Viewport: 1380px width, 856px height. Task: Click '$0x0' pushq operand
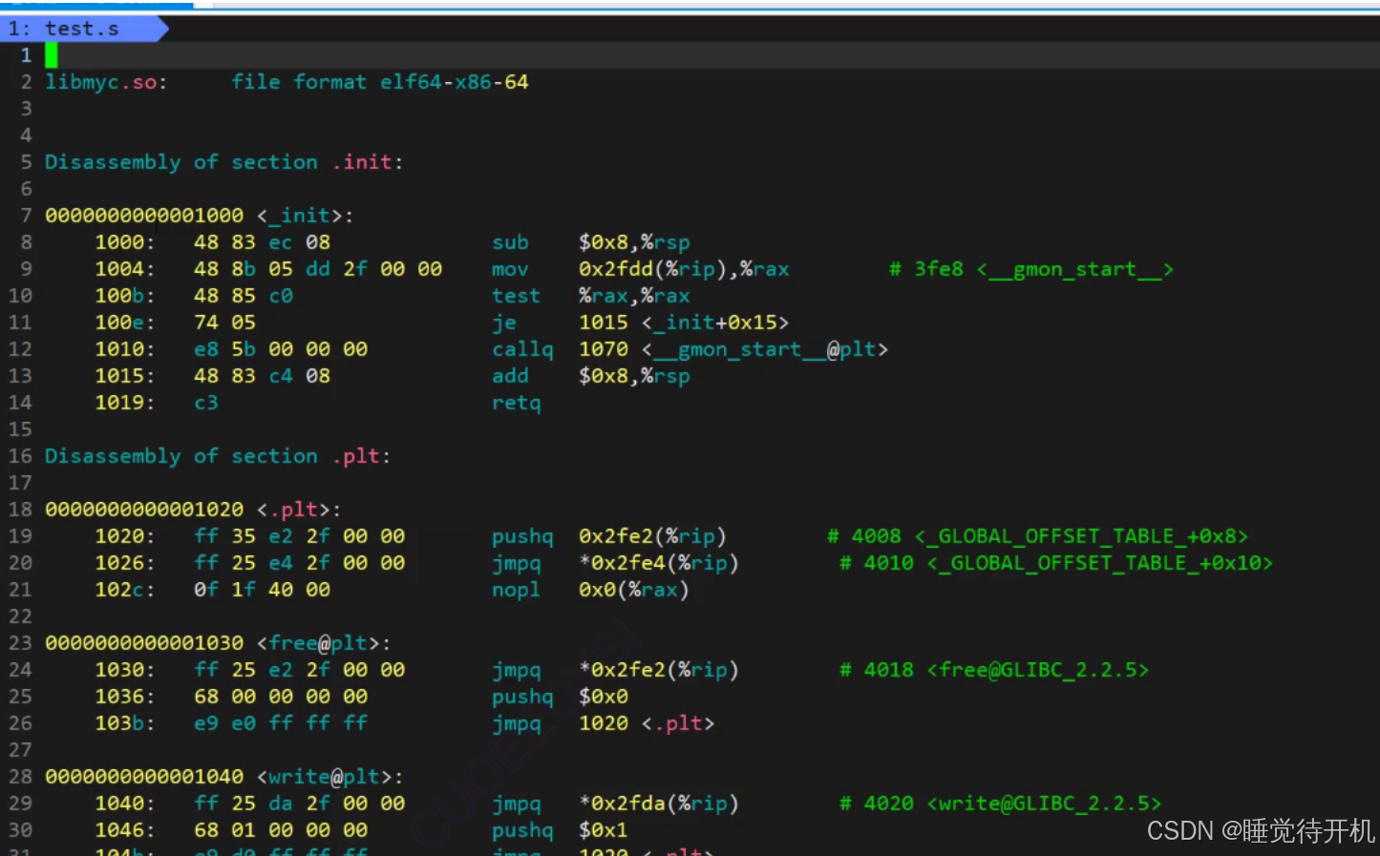point(604,697)
